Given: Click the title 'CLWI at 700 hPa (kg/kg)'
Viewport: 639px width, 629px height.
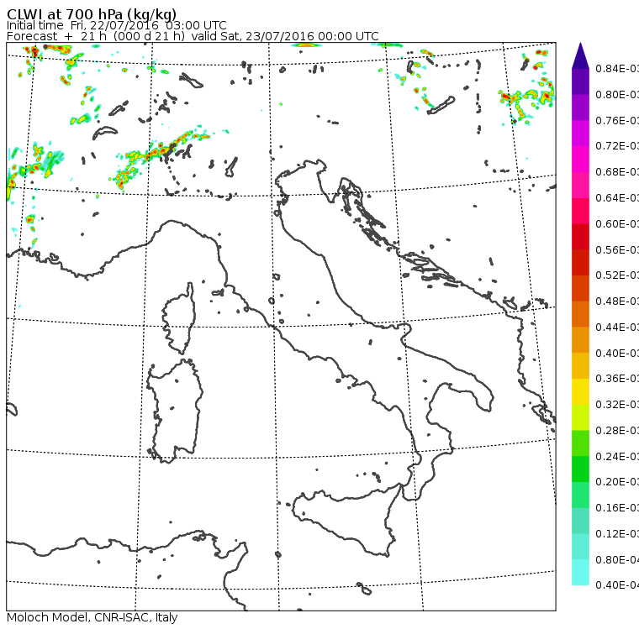Looking at the screenshot, I should [92, 14].
